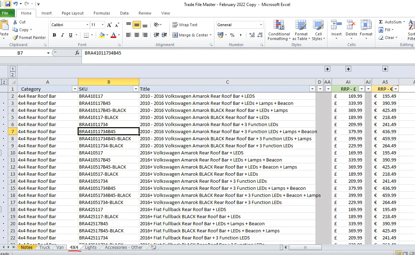Toggle Italic formatting

click(x=62, y=35)
